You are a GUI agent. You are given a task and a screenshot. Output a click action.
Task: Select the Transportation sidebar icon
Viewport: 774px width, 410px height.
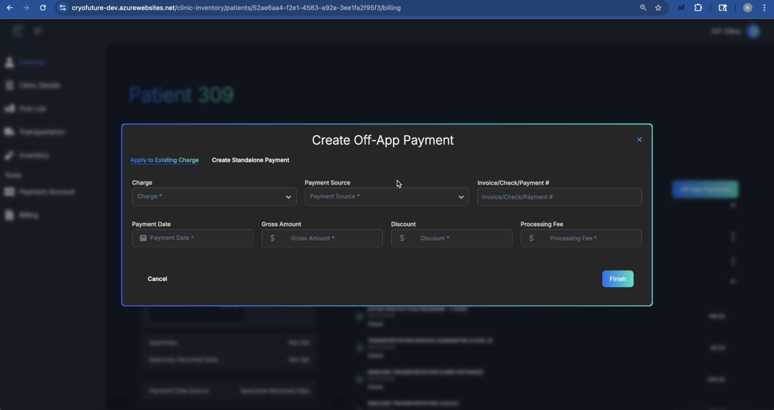tap(10, 131)
